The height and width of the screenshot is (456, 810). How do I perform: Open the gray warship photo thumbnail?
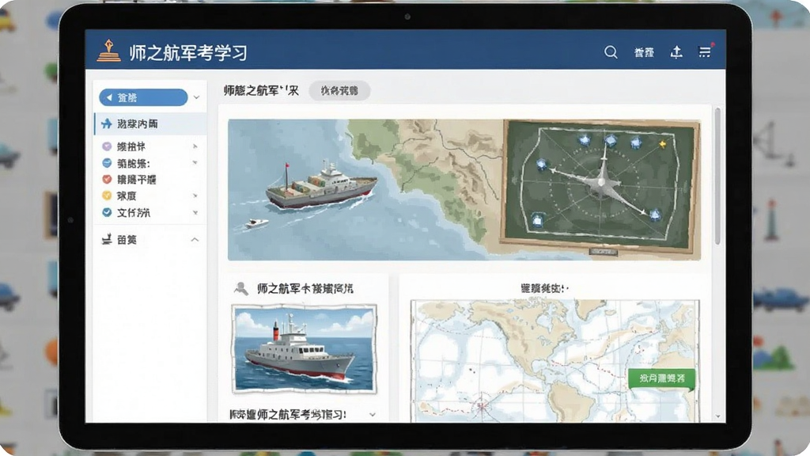click(304, 349)
